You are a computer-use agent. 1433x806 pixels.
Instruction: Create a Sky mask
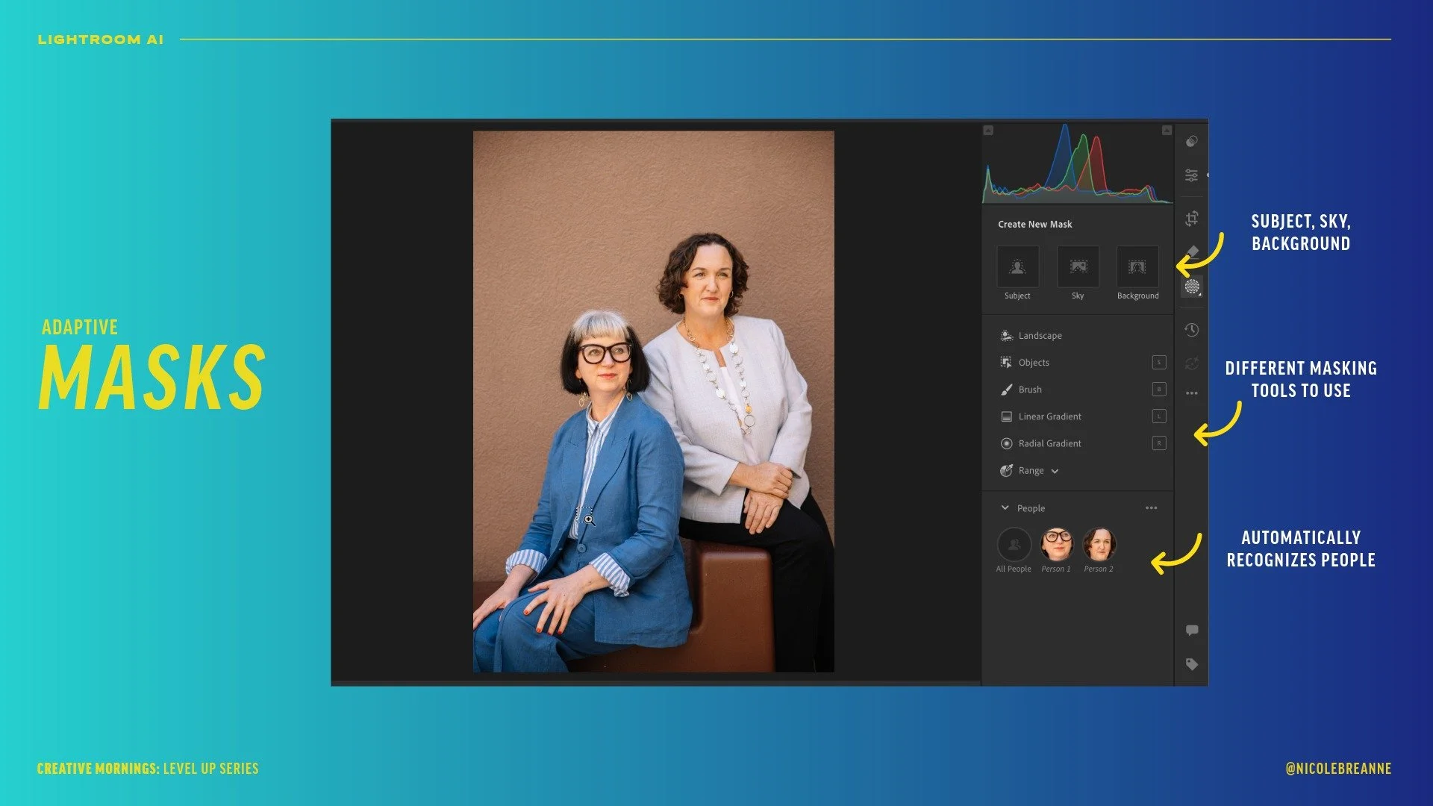(x=1078, y=267)
